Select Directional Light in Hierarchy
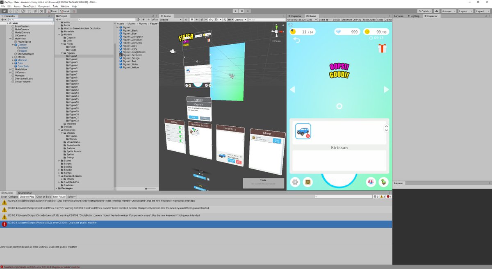 point(23,78)
